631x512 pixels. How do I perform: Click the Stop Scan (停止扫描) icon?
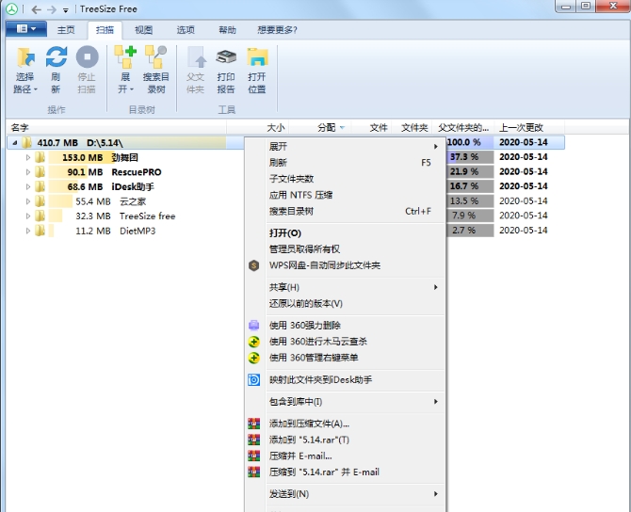coord(87,56)
